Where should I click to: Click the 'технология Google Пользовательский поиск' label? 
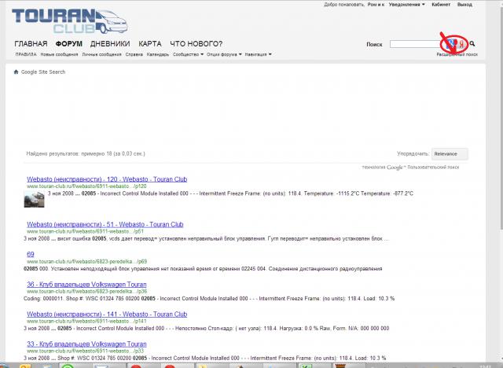(410, 167)
